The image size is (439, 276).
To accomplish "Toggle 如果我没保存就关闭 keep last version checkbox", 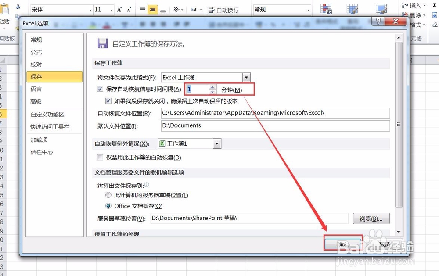I will [x=108, y=101].
